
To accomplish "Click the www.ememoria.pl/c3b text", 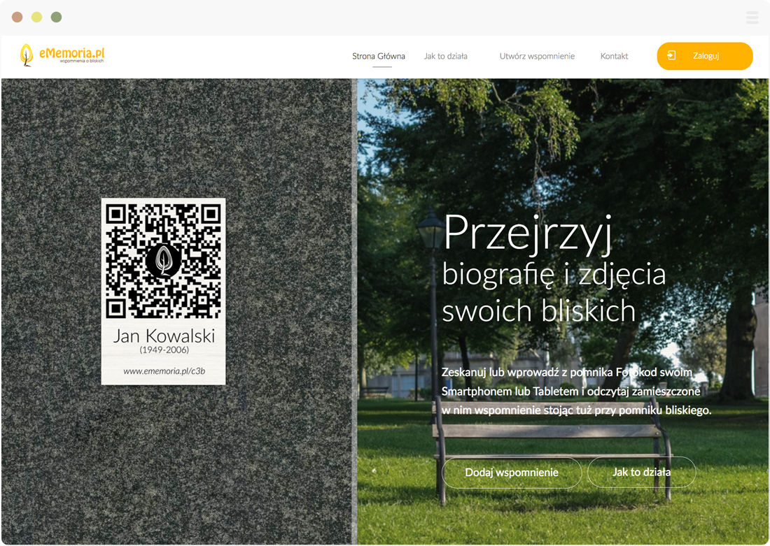I will point(164,371).
